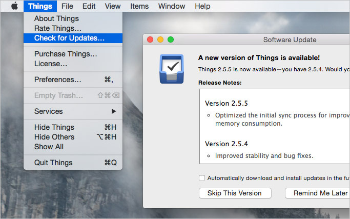Image resolution: width=350 pixels, height=219 pixels.
Task: Open Preferences…
Action: point(73,79)
